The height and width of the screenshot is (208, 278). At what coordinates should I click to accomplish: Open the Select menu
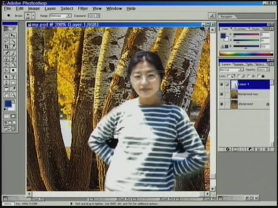(67, 8)
